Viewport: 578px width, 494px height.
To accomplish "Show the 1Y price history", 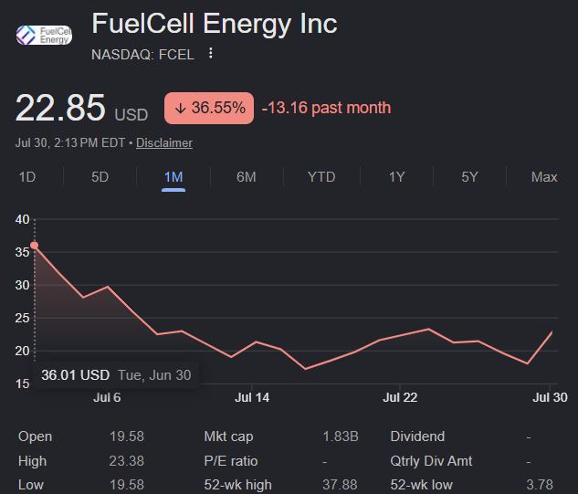I will point(396,177).
